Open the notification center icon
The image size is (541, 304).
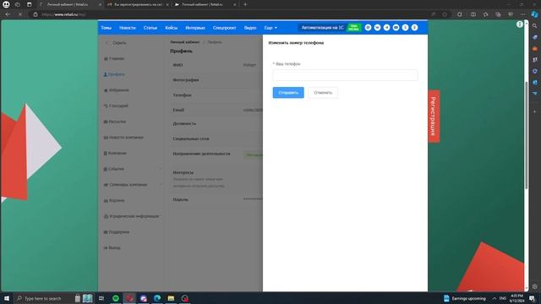point(532,298)
